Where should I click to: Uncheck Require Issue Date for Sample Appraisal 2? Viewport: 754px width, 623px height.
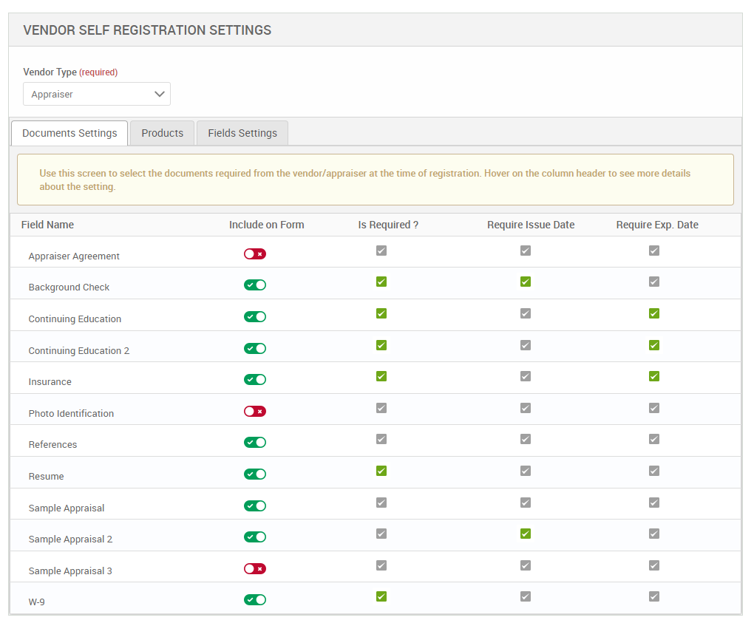[526, 534]
